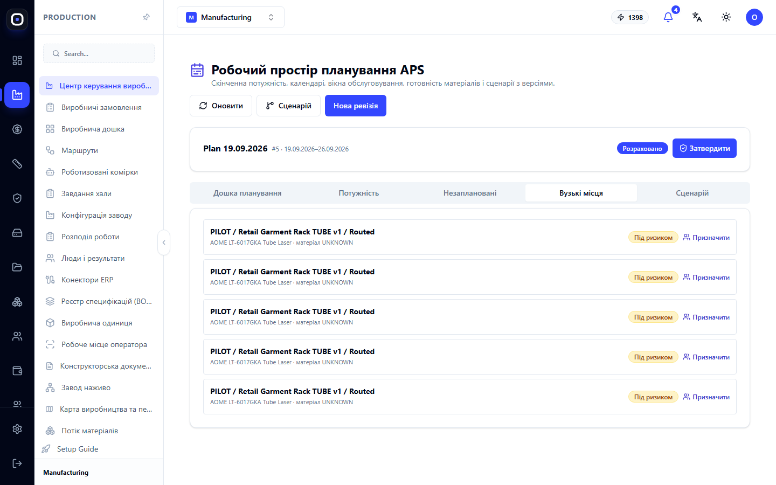776x485 pixels.
Task: Click the 1398 credits badge
Action: click(x=630, y=17)
